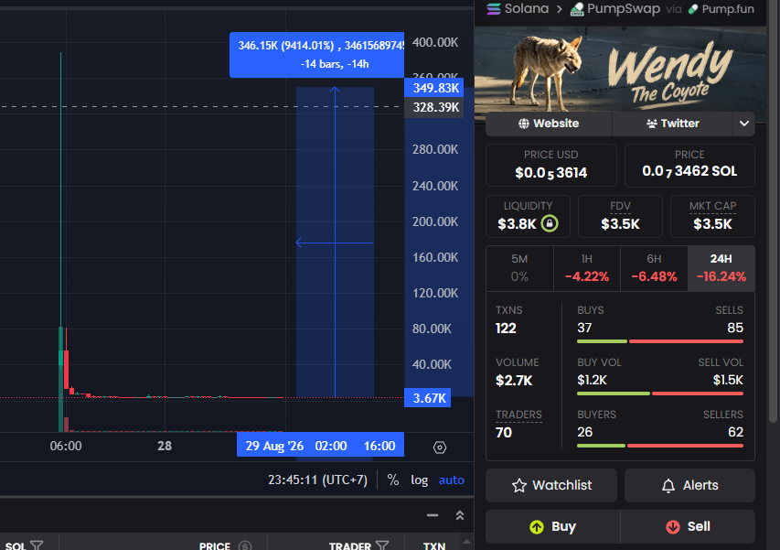Toggle auto scale on chart
The image size is (780, 550).
(x=451, y=480)
